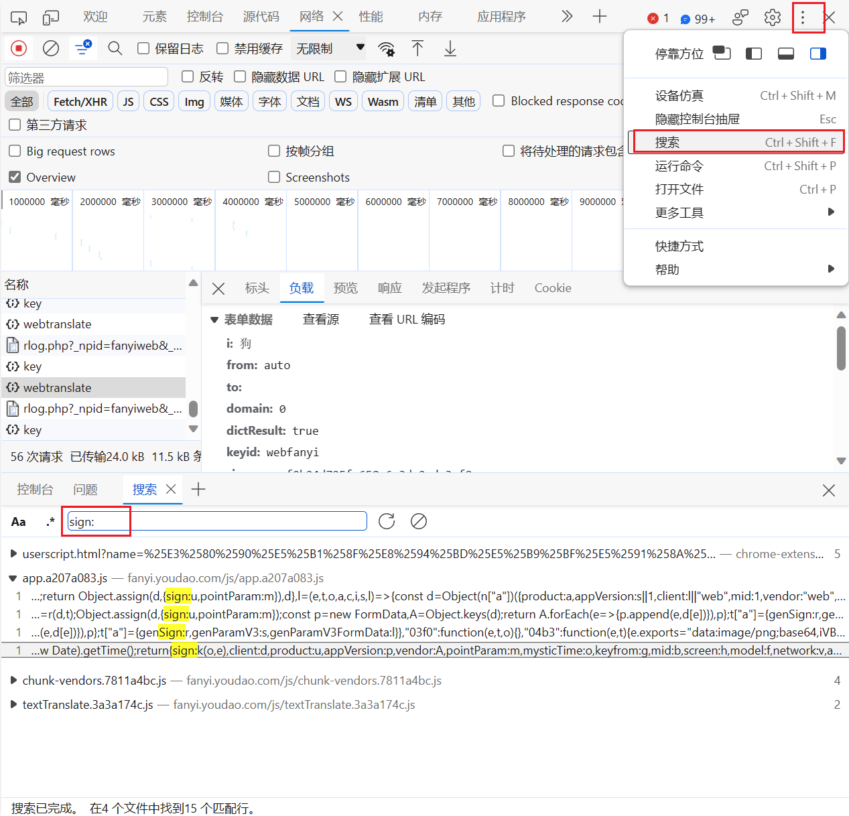The width and height of the screenshot is (849, 816).
Task: Filter requests by Img type
Action: (194, 102)
